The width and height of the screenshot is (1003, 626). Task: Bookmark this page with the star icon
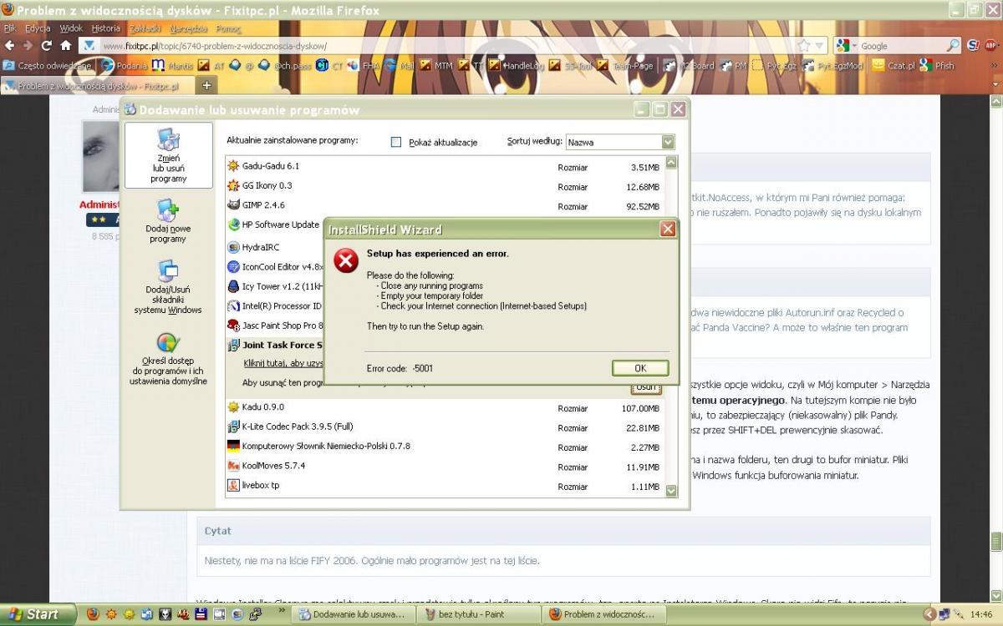click(804, 46)
